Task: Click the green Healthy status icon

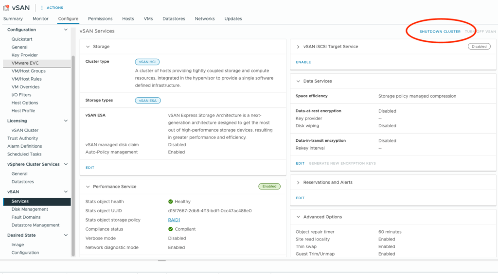Action: [x=171, y=202]
